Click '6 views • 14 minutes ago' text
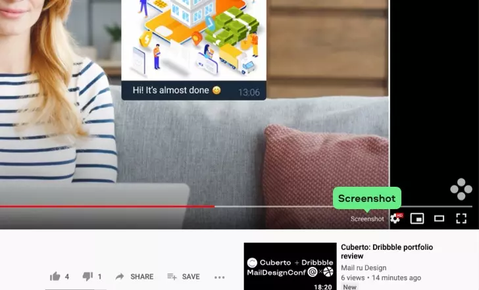Image resolution: width=479 pixels, height=290 pixels. tap(381, 278)
